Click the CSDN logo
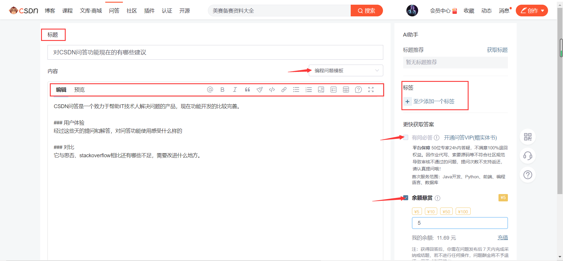Image resolution: width=563 pixels, height=261 pixels. [23, 11]
